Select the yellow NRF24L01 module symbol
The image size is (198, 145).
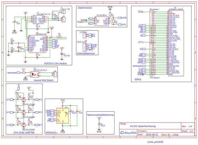[x=63, y=116]
